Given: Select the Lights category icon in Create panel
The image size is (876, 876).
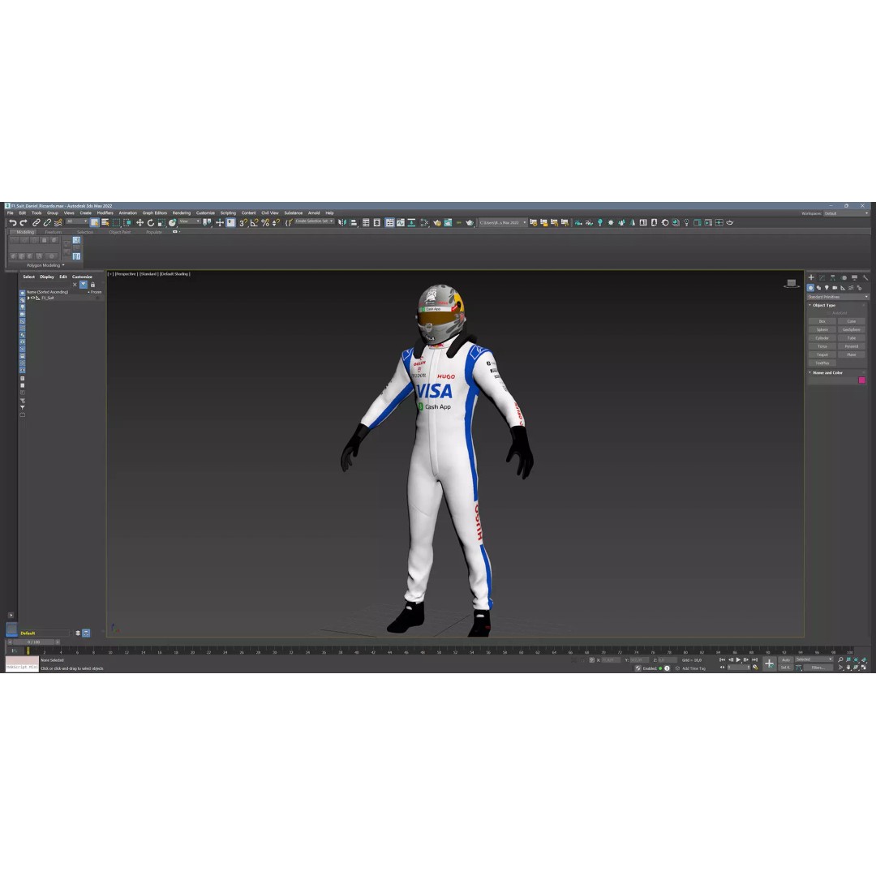Looking at the screenshot, I should pos(827,288).
